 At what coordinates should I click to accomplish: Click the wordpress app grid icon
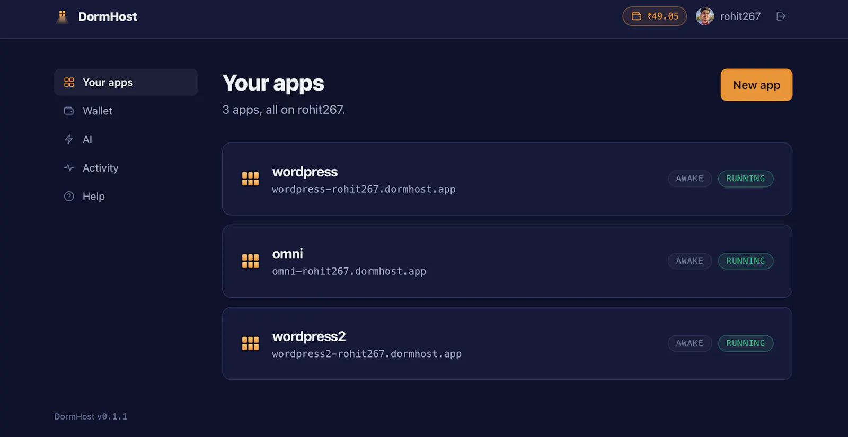pyautogui.click(x=250, y=179)
